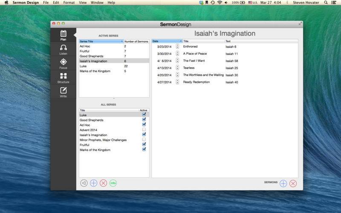The height and width of the screenshot is (213, 341).
Task: Open the Focus target section
Action: pos(63,63)
